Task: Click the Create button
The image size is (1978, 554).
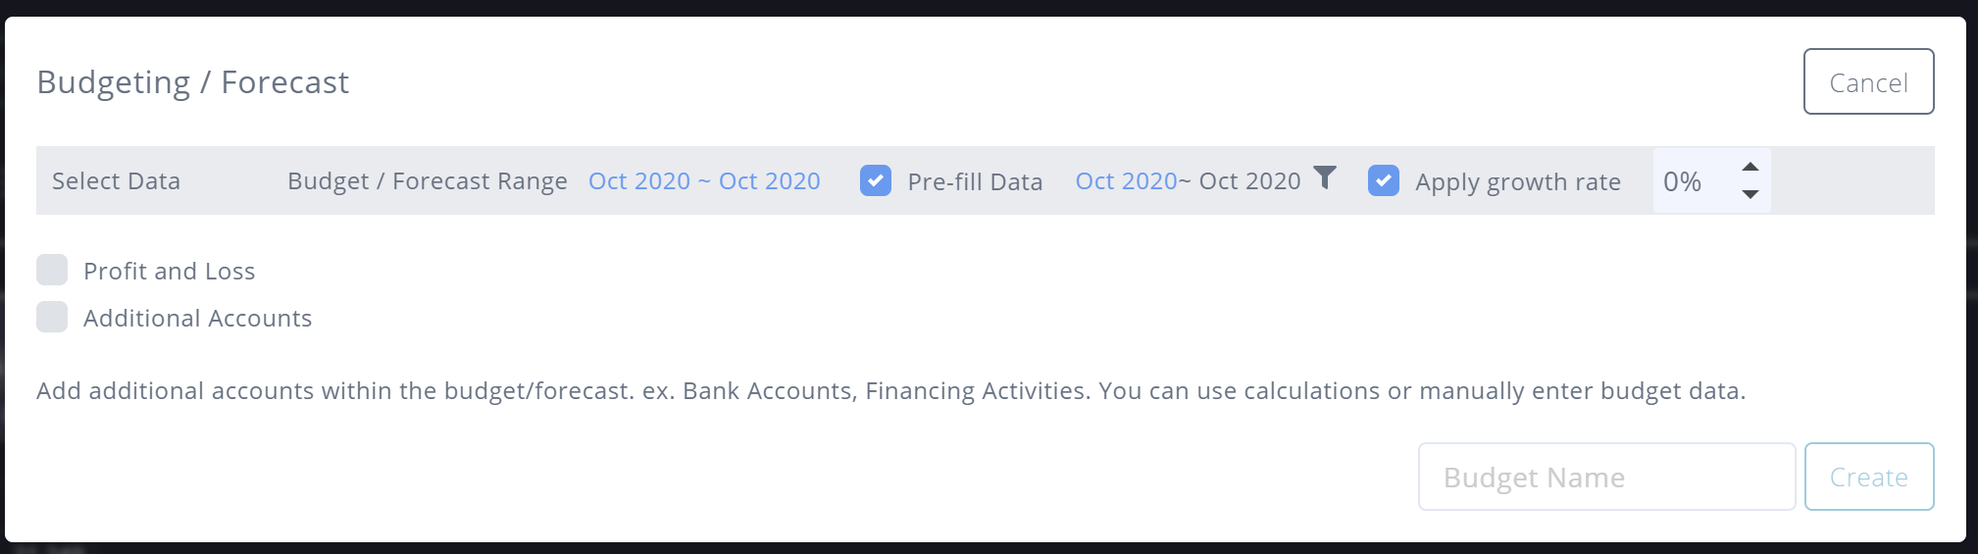Action: [1869, 477]
